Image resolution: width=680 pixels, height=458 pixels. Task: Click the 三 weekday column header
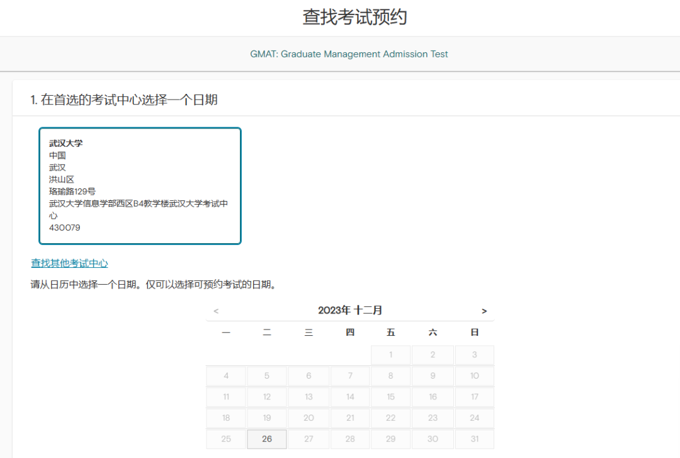[309, 333]
